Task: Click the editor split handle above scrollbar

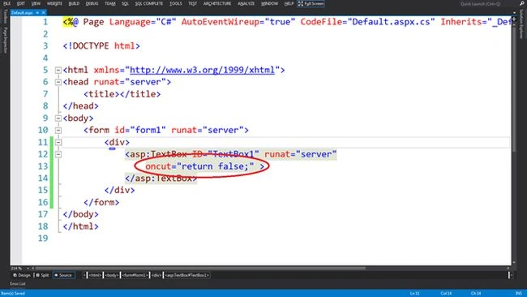Action: click(x=514, y=19)
